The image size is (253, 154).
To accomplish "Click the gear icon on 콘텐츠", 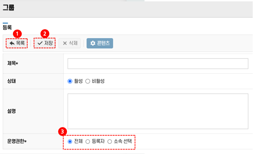I will pos(92,44).
